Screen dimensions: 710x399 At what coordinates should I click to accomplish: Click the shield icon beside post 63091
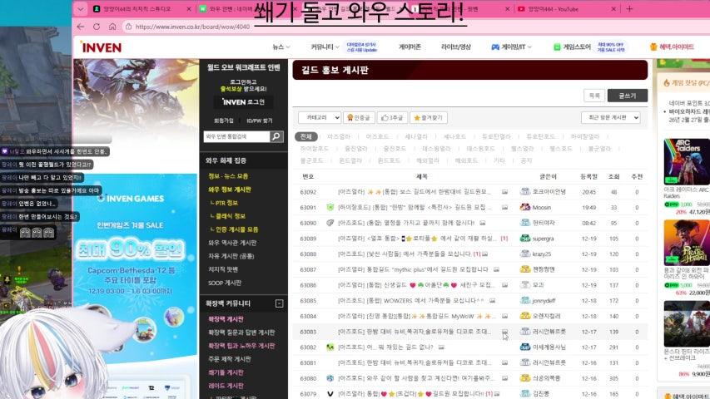pyautogui.click(x=330, y=207)
